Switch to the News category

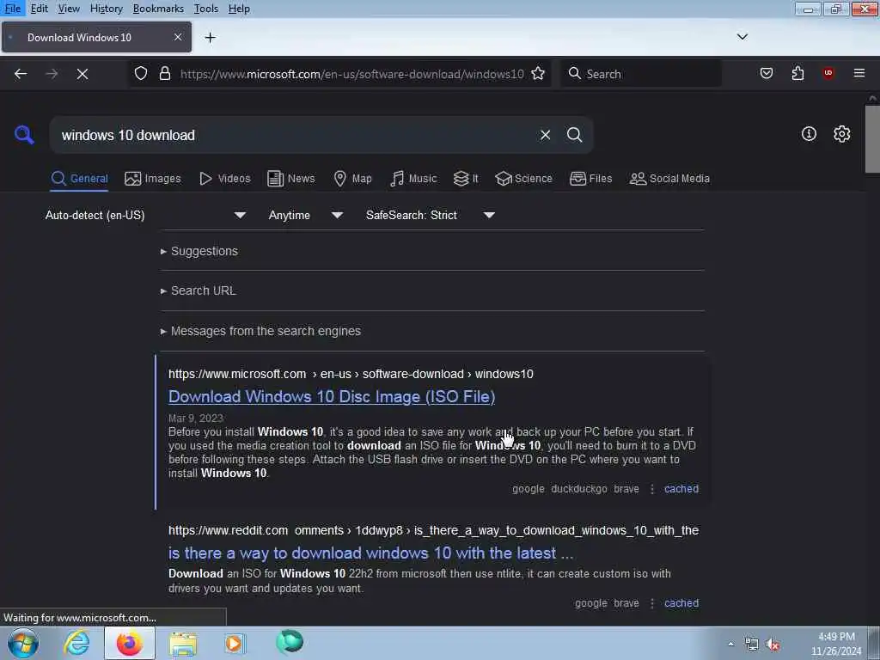click(x=291, y=179)
